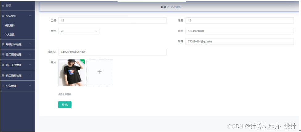This screenshot has width=301, height=132.
Task: Click the 工号 input field
Action: coord(112,20)
